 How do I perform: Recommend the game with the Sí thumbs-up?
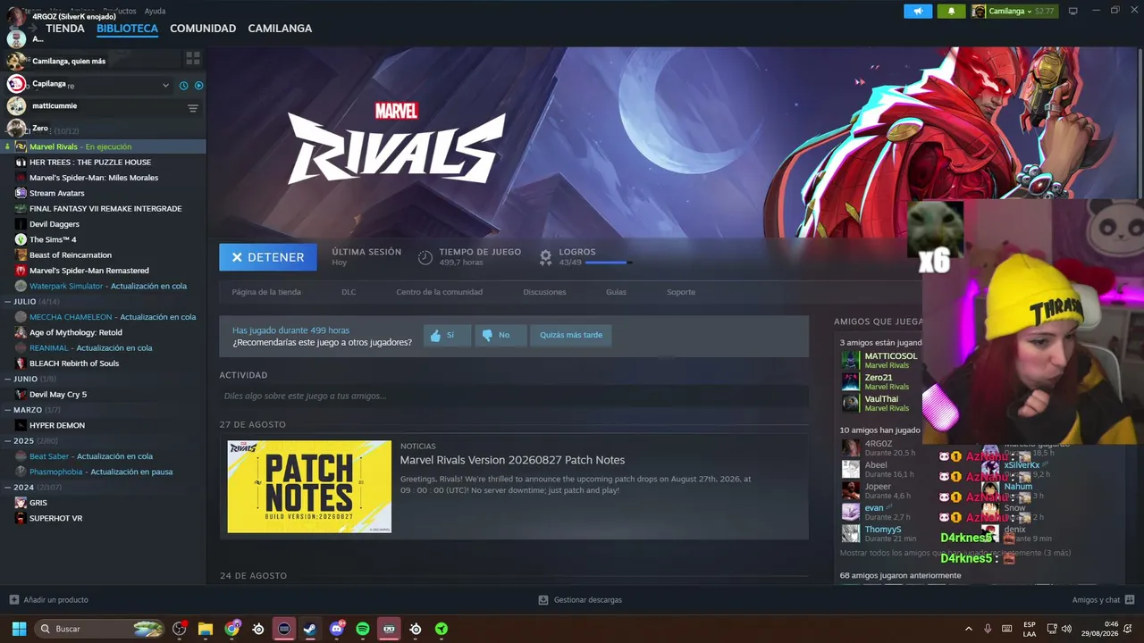(447, 335)
